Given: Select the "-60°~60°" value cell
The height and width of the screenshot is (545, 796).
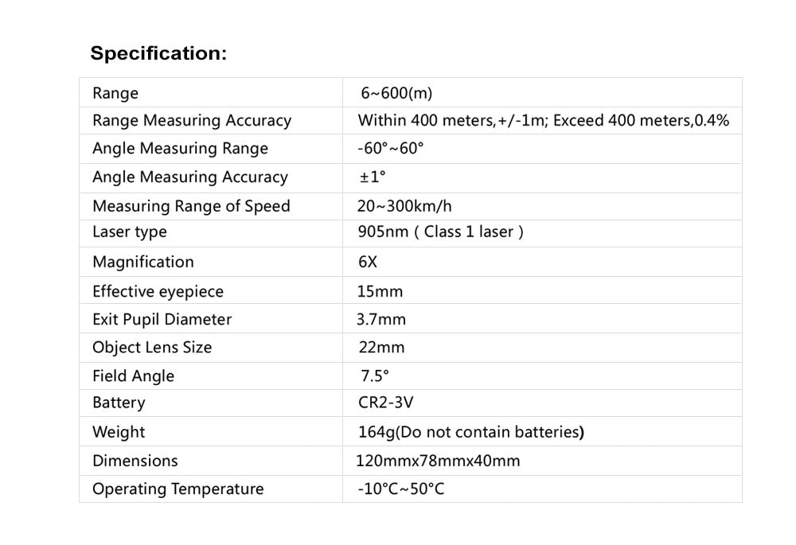Looking at the screenshot, I should point(391,149).
